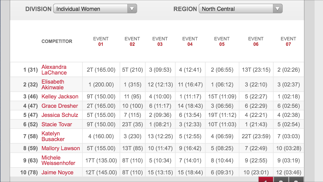The height and width of the screenshot is (182, 323).
Task: Select Michele Weissenhofer's name
Action: point(58,160)
